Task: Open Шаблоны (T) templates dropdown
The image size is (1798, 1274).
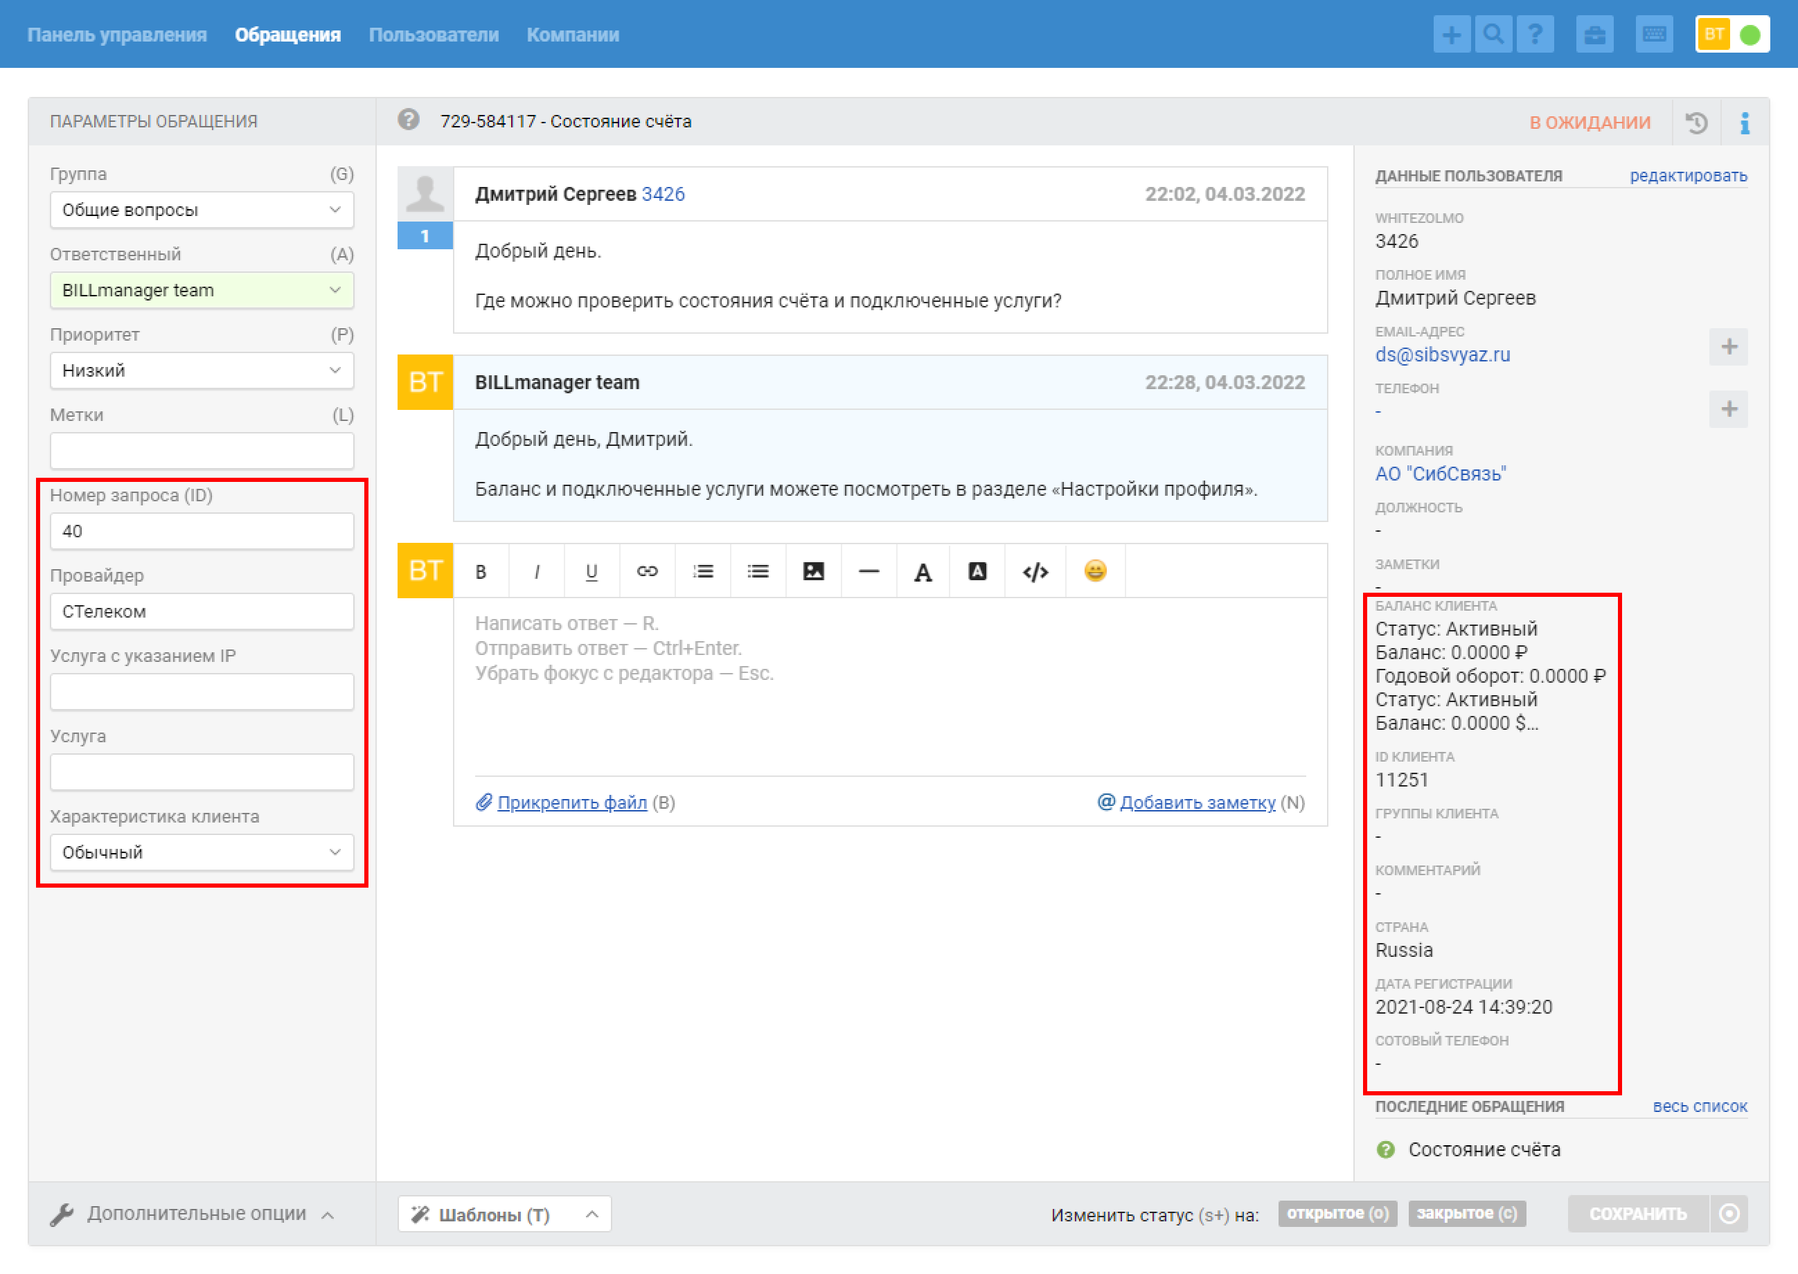Action: (505, 1214)
